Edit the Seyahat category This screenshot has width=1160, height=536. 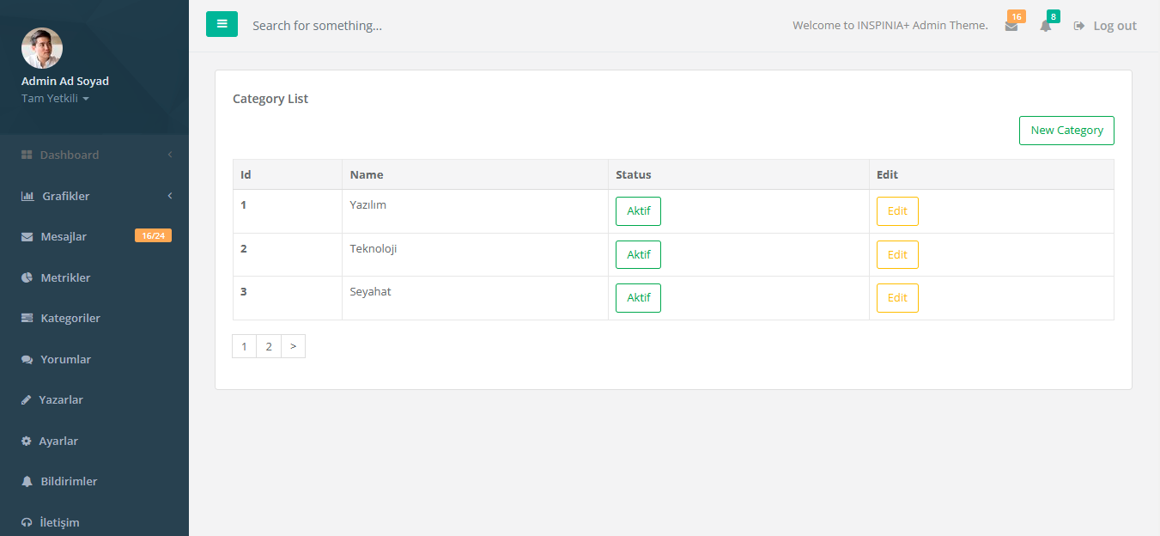click(897, 298)
